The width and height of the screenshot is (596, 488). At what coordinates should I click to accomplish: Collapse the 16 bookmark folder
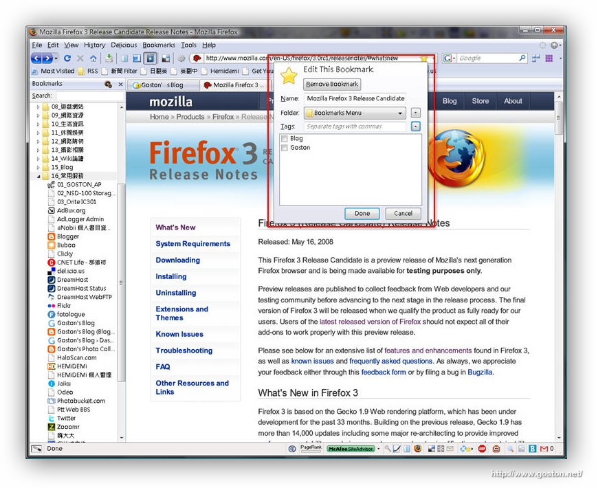[38, 176]
